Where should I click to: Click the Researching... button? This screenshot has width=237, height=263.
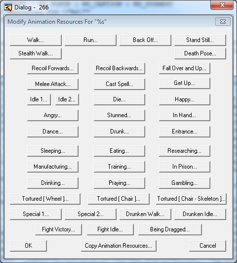[185, 151]
